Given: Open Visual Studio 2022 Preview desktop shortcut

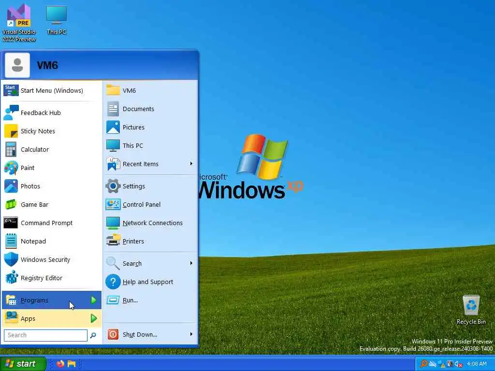Looking at the screenshot, I should click(x=19, y=23).
